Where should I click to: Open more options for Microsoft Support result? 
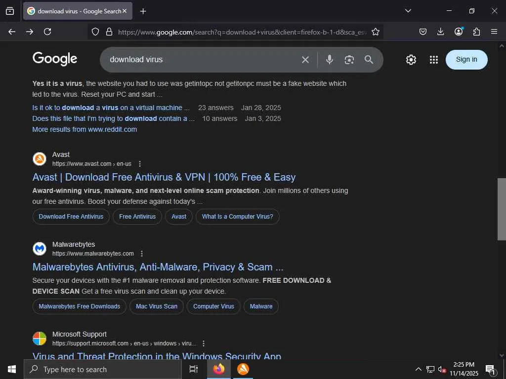(204, 343)
